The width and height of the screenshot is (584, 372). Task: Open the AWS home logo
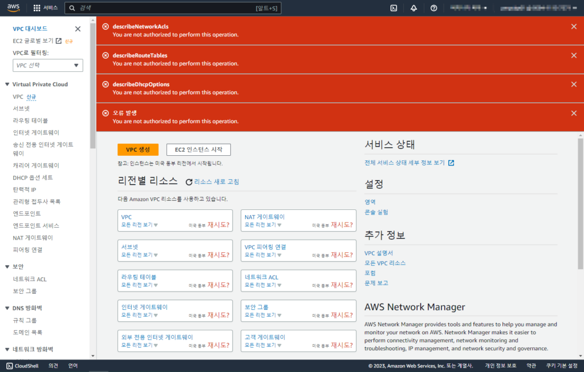tap(14, 8)
